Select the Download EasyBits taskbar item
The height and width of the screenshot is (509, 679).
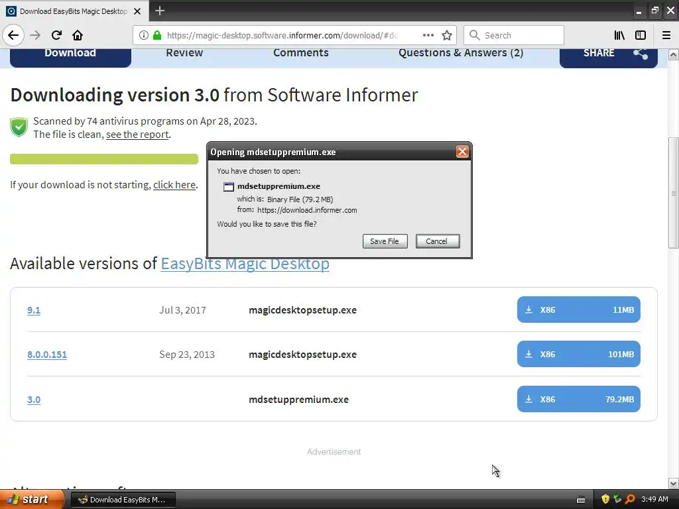123,500
